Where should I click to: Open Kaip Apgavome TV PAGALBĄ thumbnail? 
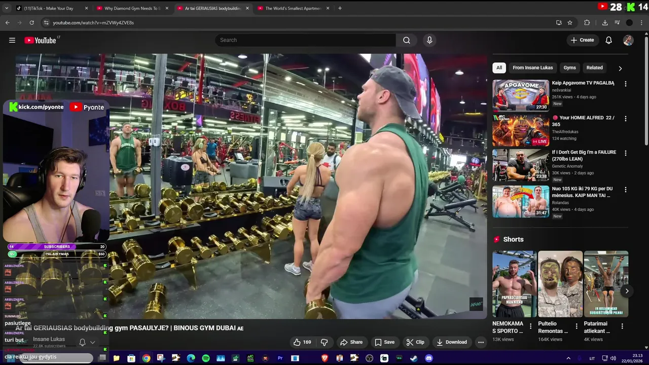tap(521, 95)
